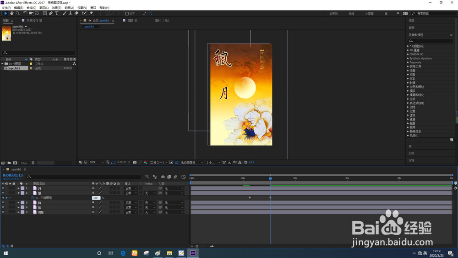Switch to the 图层 秋 viewer tab
Image resolution: width=458 pixels, height=258 pixels.
coord(132,21)
